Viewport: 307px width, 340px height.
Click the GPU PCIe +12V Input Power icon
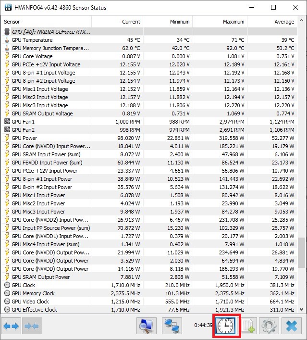coord(7,171)
